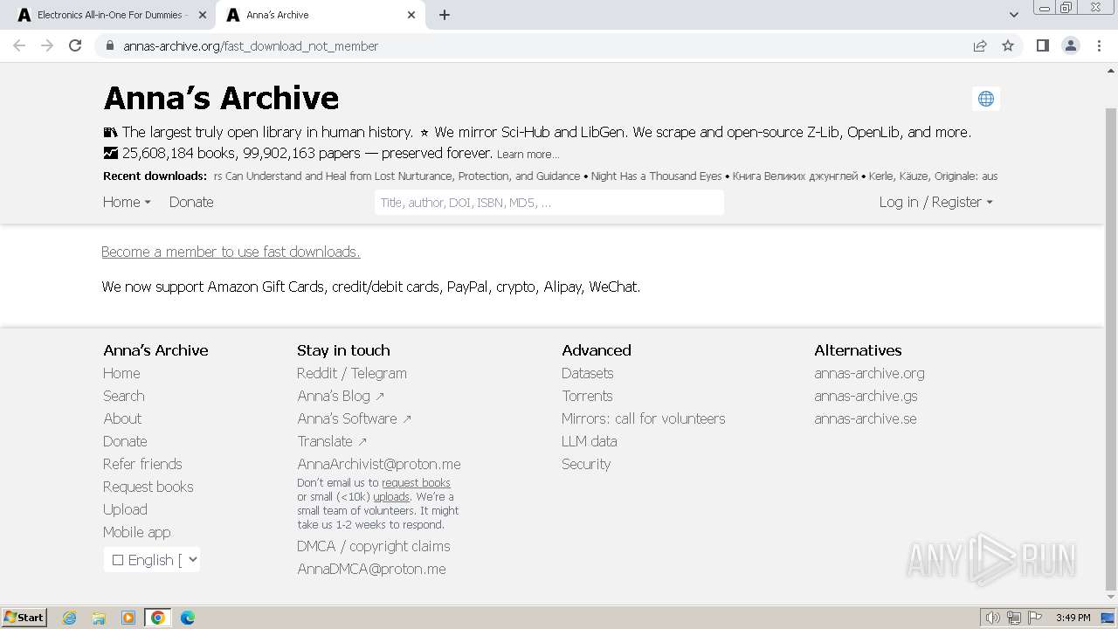Open annas-archive.gs alternative link
1118x629 pixels.
coord(866,396)
